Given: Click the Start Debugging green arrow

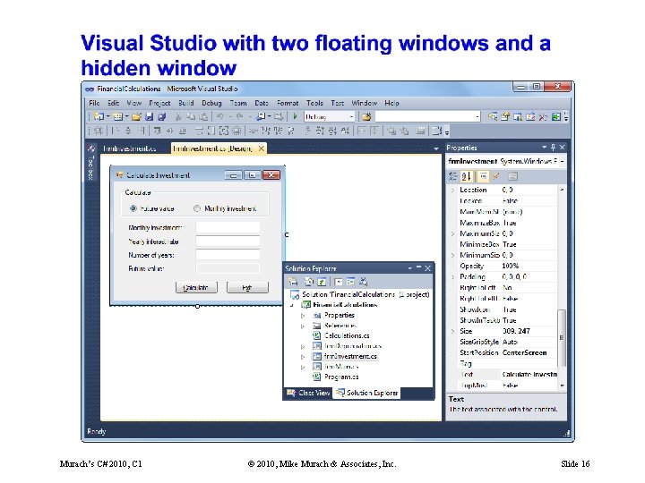Looking at the screenshot, I should click(295, 116).
